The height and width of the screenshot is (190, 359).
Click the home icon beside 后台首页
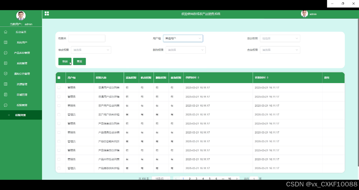click(x=6, y=32)
